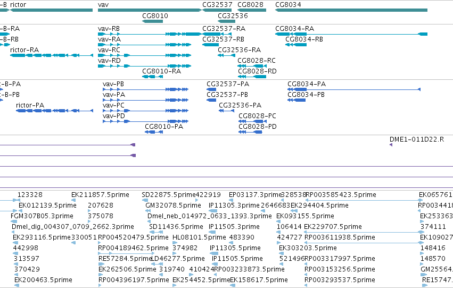Image resolution: width=453 pixels, height=288 pixels.
Task: Select transcript vav-RA
Action: pyautogui.click(x=144, y=45)
